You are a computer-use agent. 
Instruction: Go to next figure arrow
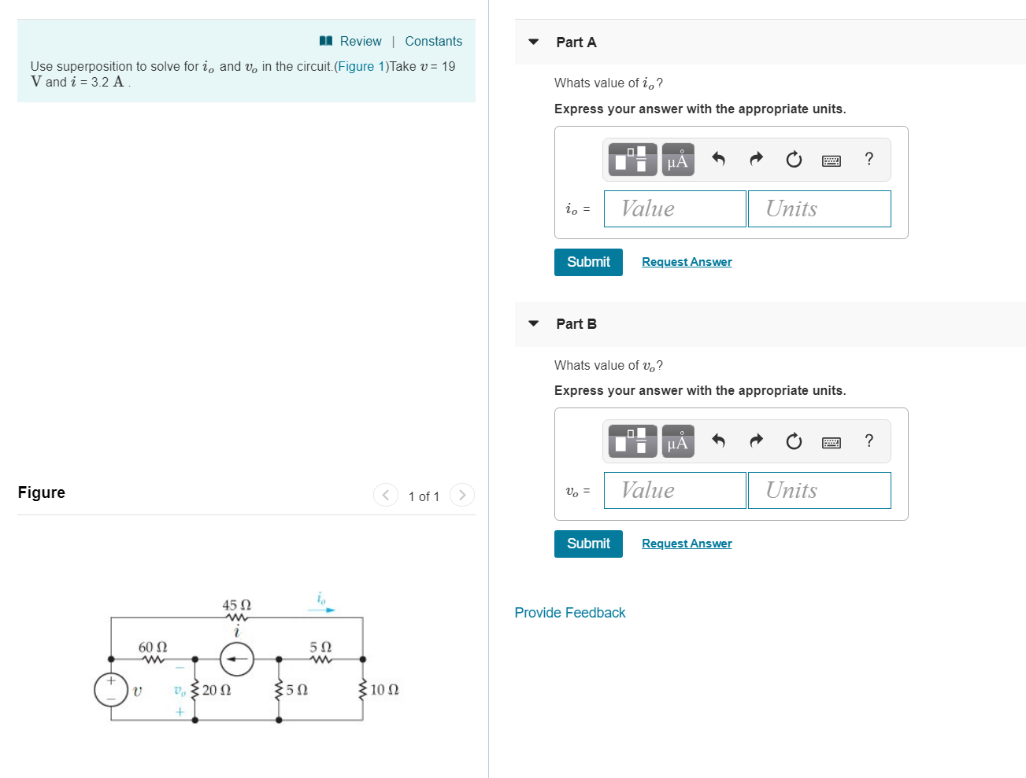pyautogui.click(x=462, y=495)
